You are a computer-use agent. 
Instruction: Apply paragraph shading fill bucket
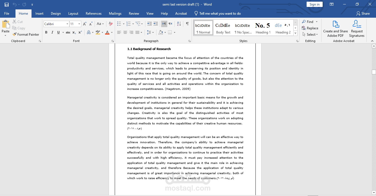pyautogui.click(x=161, y=32)
